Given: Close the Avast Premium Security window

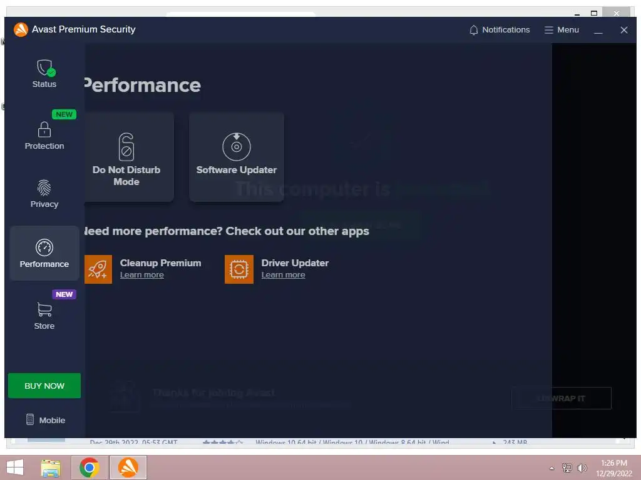Looking at the screenshot, I should click(624, 30).
